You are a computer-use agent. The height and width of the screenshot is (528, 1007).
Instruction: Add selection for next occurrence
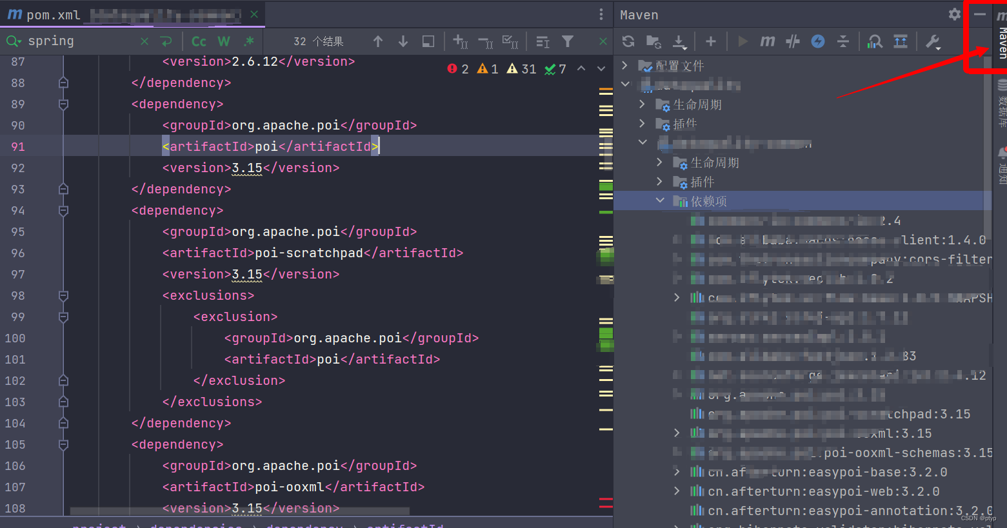pos(460,41)
